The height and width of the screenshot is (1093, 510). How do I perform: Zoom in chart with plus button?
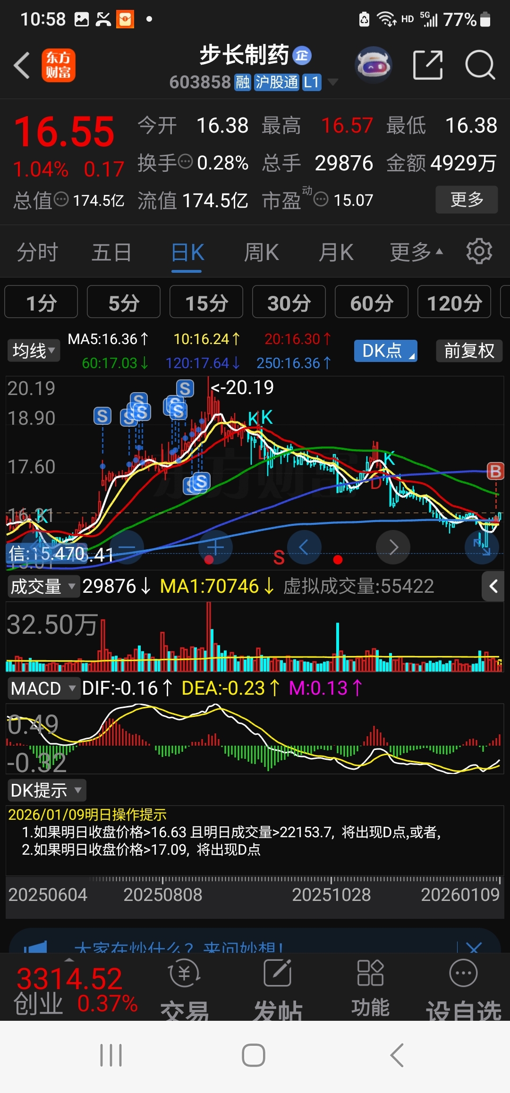[x=215, y=547]
